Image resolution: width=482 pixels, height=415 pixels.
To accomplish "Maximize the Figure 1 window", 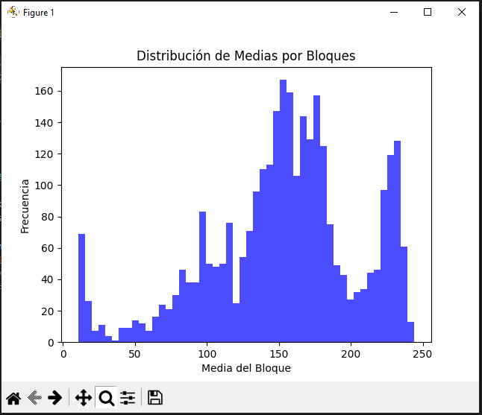I will pyautogui.click(x=428, y=12).
